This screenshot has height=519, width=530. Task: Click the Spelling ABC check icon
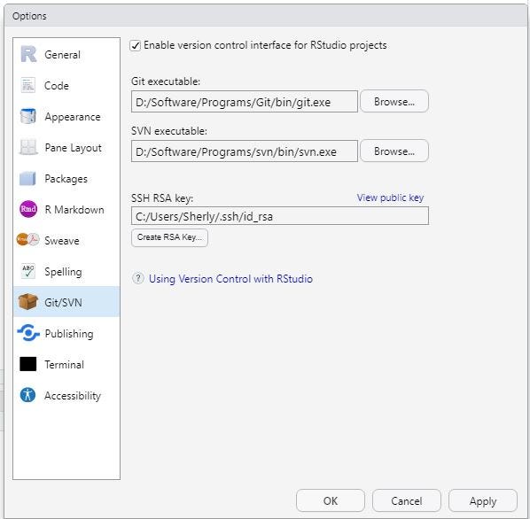tap(28, 271)
